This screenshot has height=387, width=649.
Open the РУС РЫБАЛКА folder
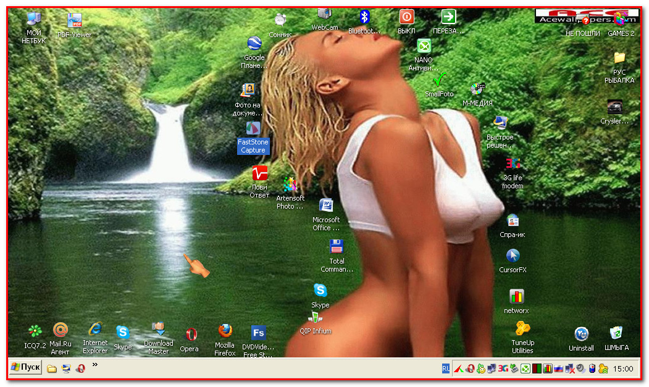[x=619, y=58]
